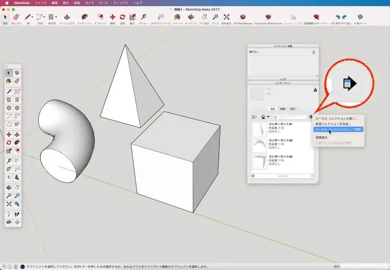
Task: Switch to the Edit (編集) tab in Components
Action: click(283, 109)
